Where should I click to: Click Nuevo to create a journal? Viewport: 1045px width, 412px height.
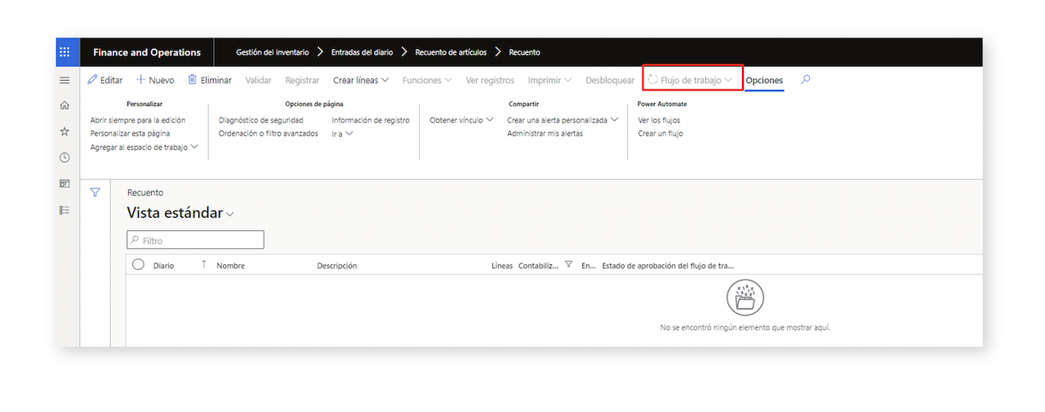point(155,80)
